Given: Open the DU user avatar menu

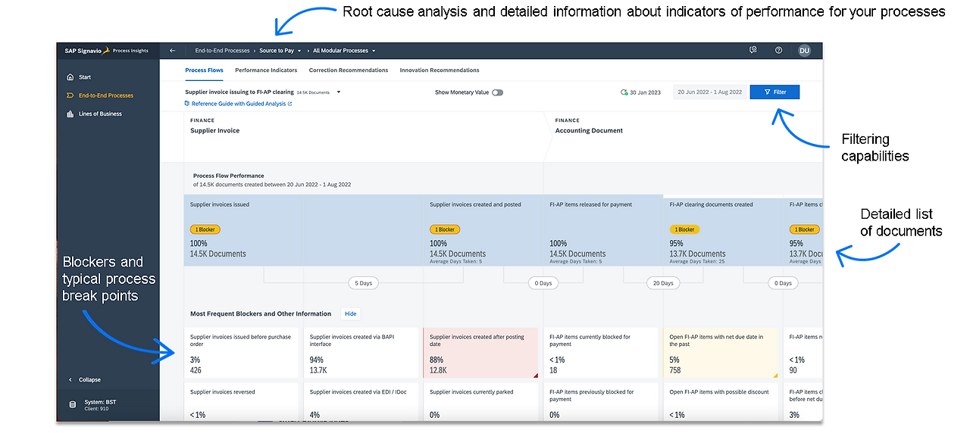Looking at the screenshot, I should tap(804, 51).
